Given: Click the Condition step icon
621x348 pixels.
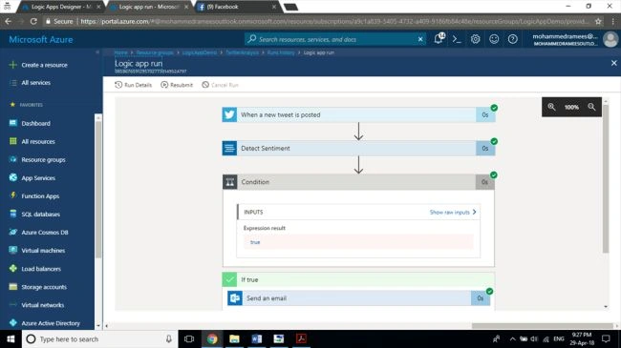Looking at the screenshot, I should 229,182.
